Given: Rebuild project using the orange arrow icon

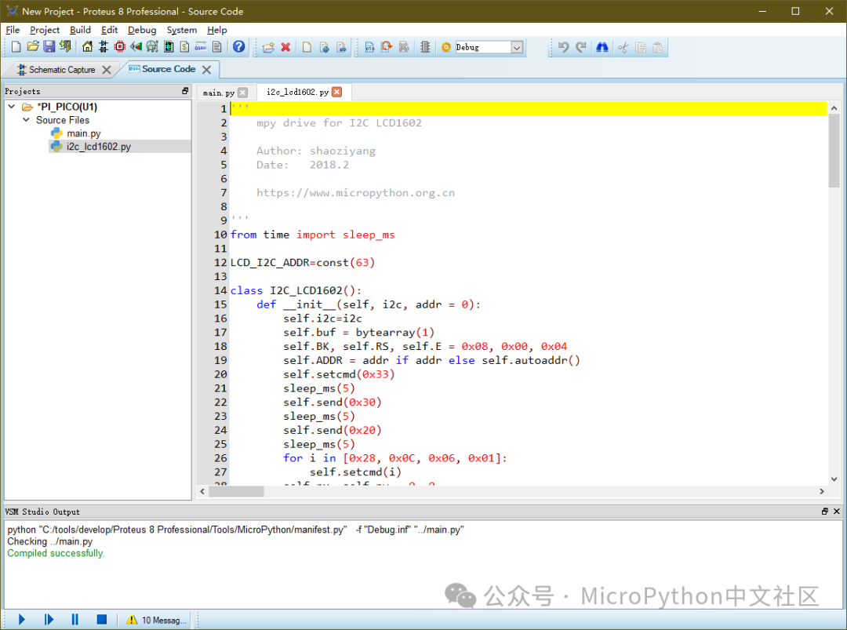Looking at the screenshot, I should (x=387, y=48).
